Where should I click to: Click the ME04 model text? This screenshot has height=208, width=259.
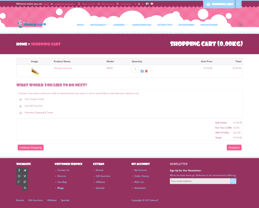click(110, 68)
